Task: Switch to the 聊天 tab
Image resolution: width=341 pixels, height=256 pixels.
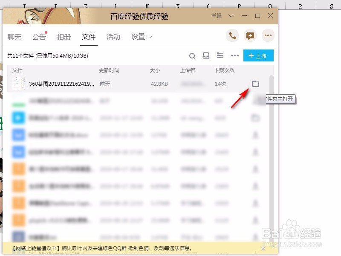Action: [14, 37]
